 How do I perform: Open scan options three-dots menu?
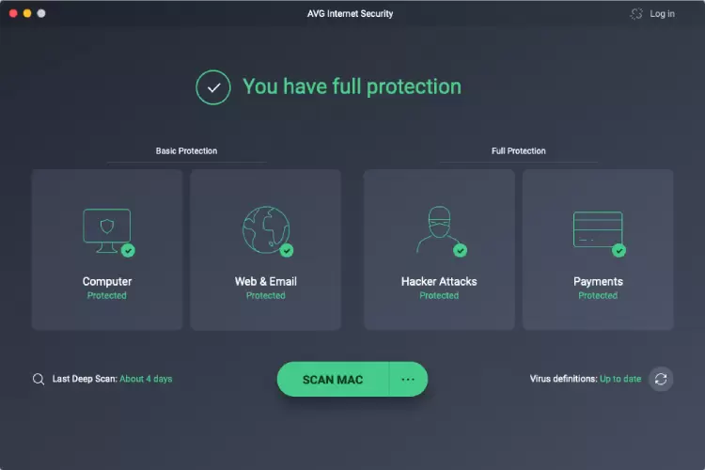pos(408,380)
